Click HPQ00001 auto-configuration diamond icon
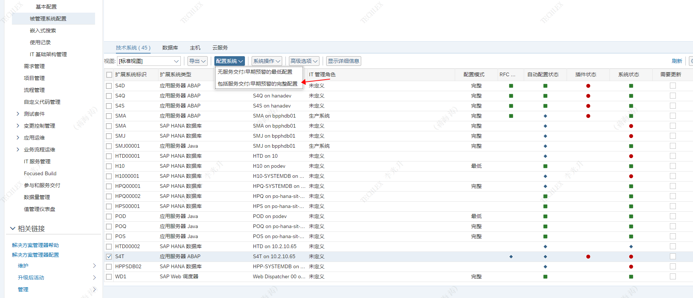 point(545,186)
